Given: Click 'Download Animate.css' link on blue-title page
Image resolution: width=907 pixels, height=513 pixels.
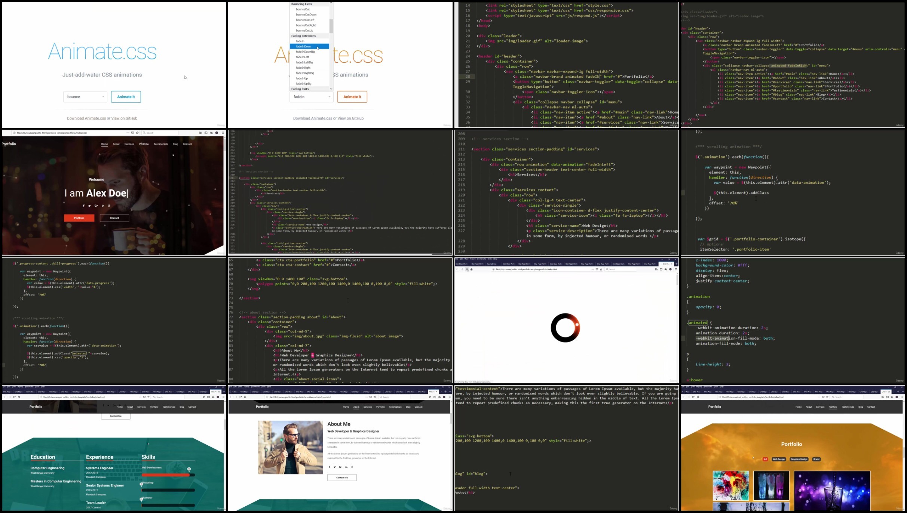Looking at the screenshot, I should (x=86, y=118).
